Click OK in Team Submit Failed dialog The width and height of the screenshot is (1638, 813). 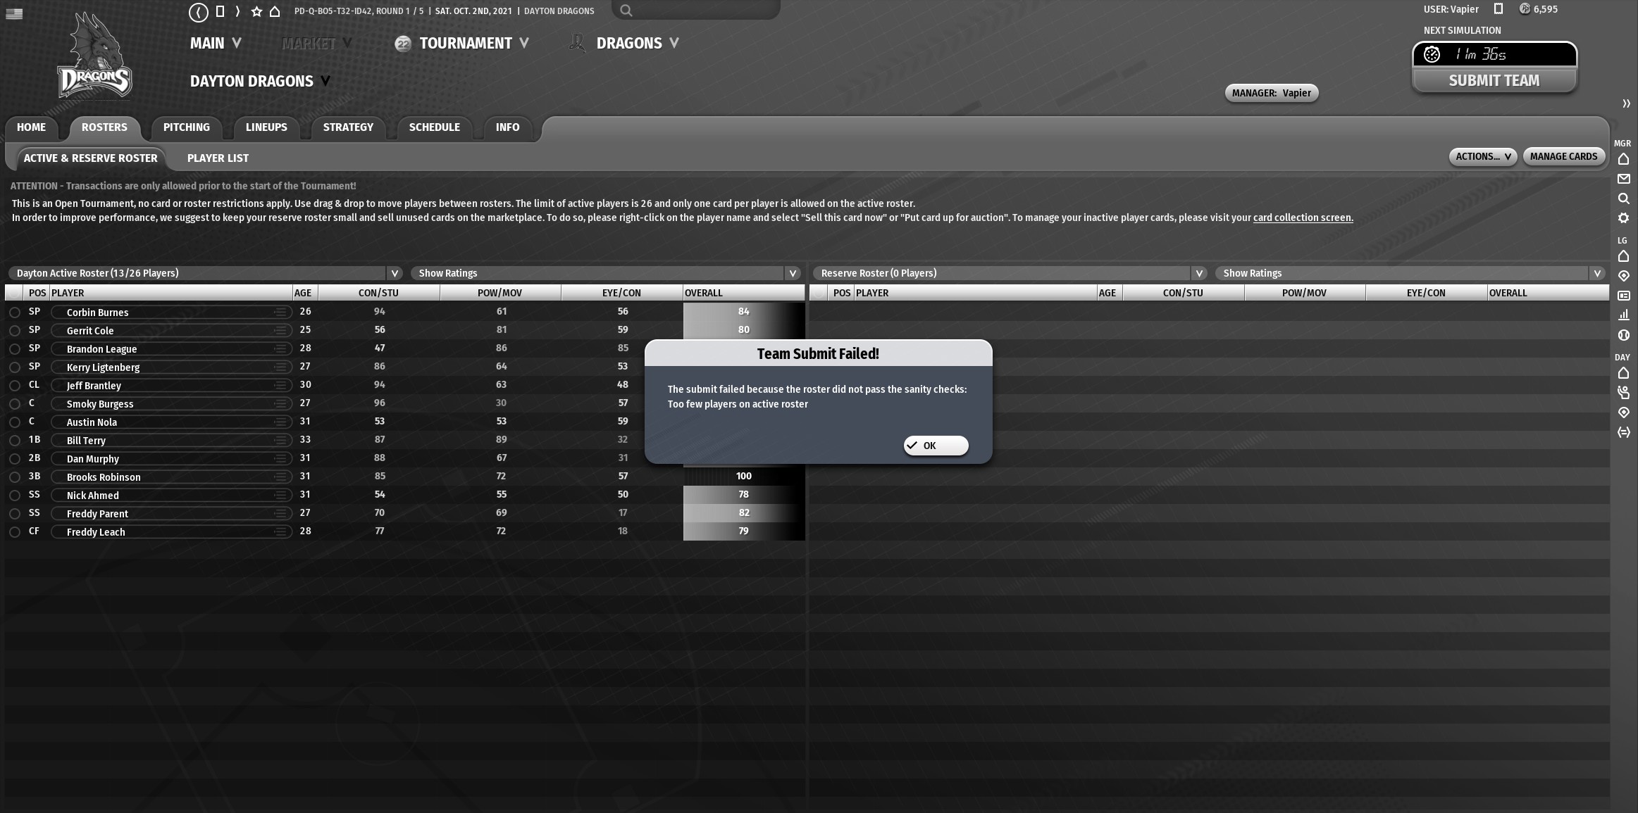pyautogui.click(x=936, y=446)
